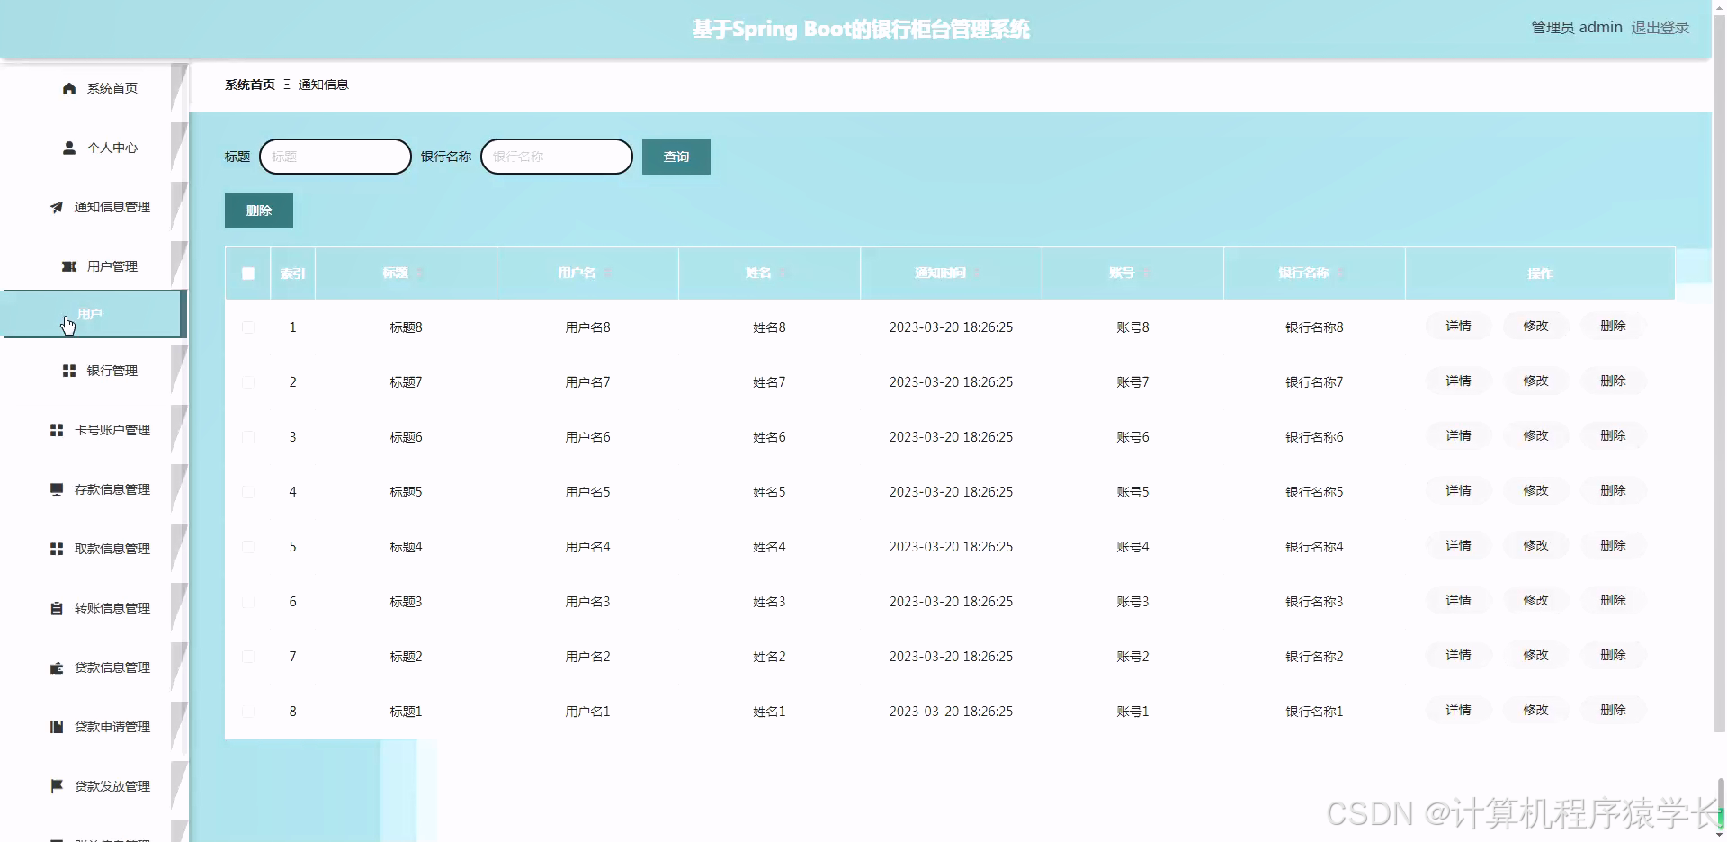Click the 标题 search input field

(x=336, y=157)
